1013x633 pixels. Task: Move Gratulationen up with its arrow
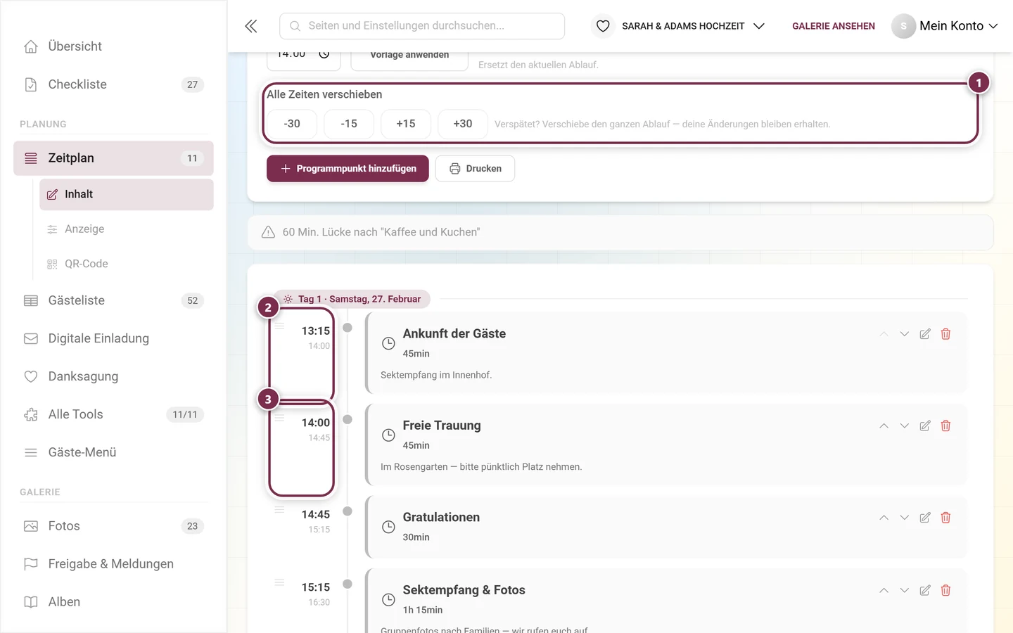click(884, 518)
